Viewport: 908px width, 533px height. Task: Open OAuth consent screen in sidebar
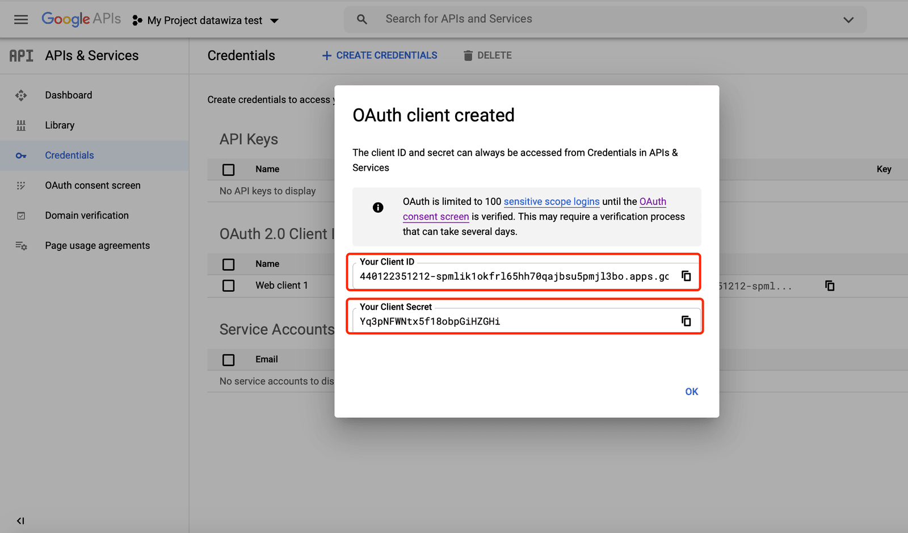pos(94,186)
